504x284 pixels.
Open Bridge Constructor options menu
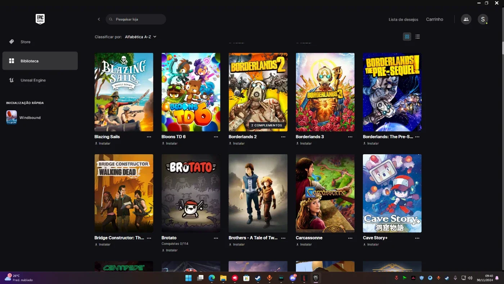pos(149,238)
